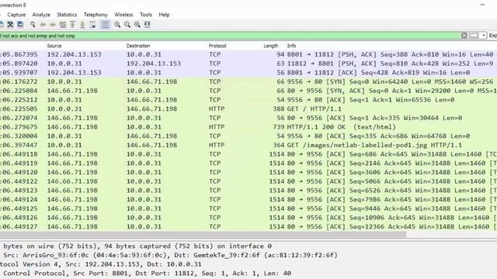Viewport: 497px width, 279px height.
Task: Select the 'HTTP/1.1 200 OK (text/html)' packet
Action: pyautogui.click(x=248, y=127)
